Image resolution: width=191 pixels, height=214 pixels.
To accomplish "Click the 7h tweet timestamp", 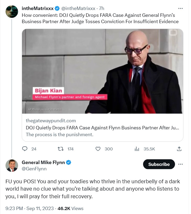I will point(101,8).
